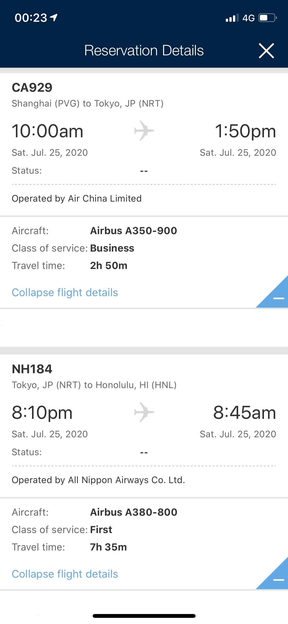Image resolution: width=288 pixels, height=624 pixels.
Task: Select the NH184 flight number heading
Action: pyautogui.click(x=32, y=369)
